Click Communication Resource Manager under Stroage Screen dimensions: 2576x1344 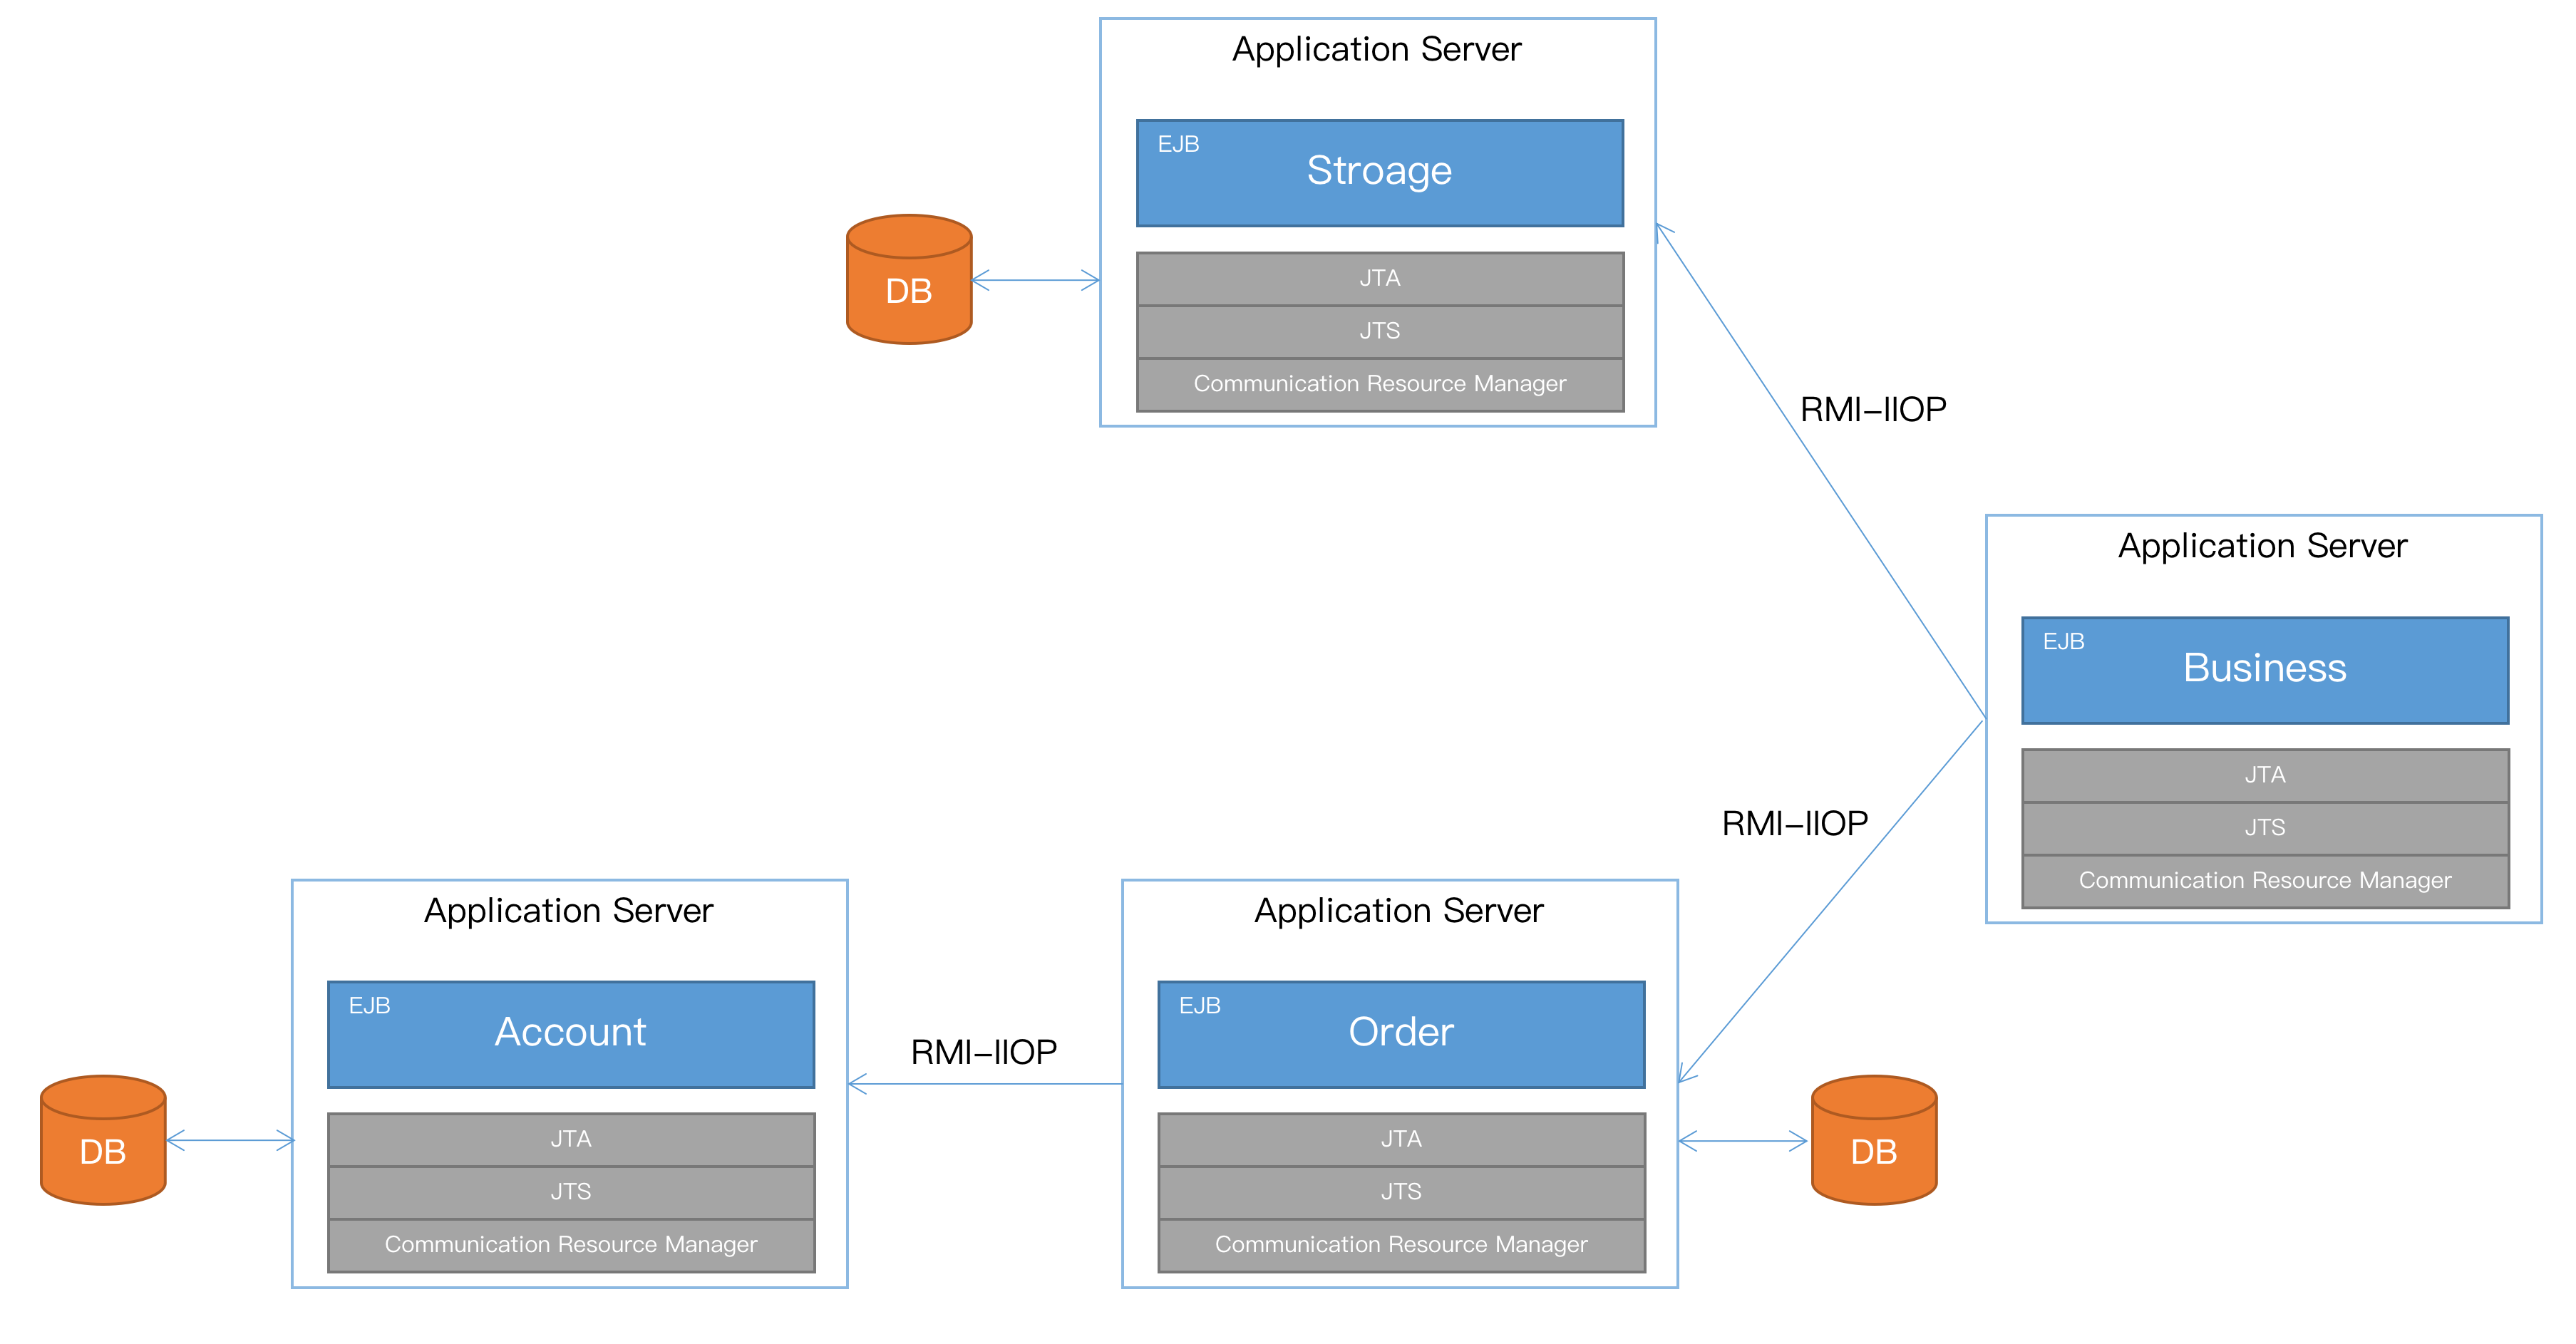(x=1380, y=384)
